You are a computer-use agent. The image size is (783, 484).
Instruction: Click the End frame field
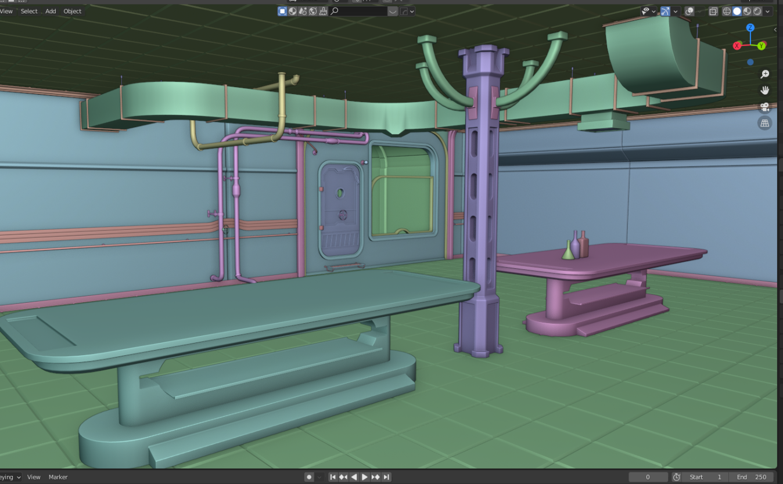pyautogui.click(x=752, y=477)
